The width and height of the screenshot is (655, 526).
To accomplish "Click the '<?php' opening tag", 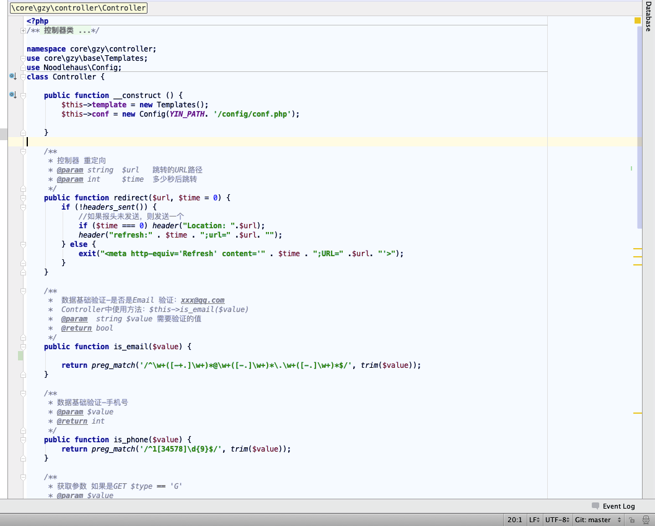I will point(38,21).
